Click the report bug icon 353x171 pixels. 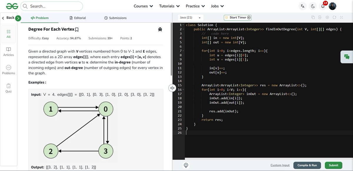pos(160,29)
